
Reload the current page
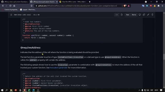point(10,6)
